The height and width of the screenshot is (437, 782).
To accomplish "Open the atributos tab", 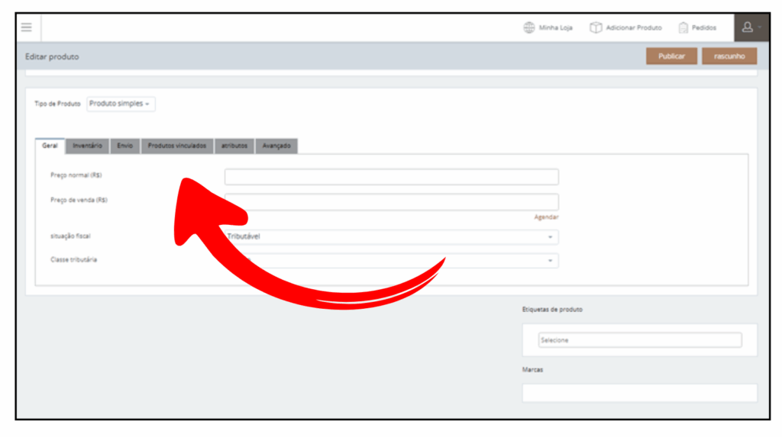I will pyautogui.click(x=234, y=146).
